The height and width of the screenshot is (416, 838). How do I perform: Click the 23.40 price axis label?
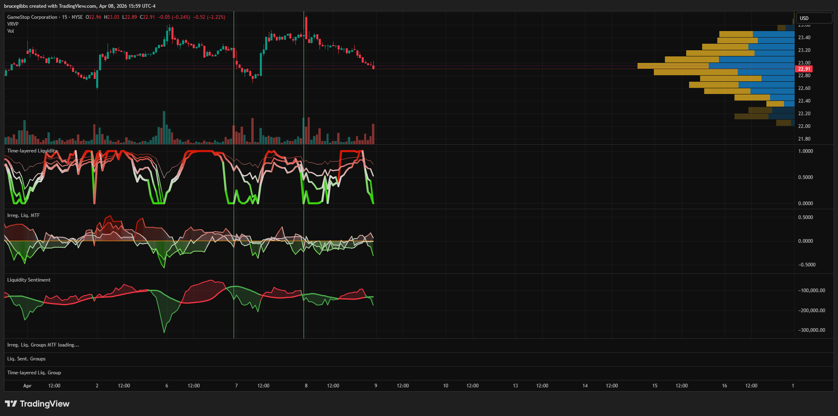pyautogui.click(x=804, y=38)
